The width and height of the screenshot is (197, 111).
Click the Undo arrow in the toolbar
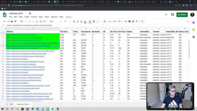5,22
